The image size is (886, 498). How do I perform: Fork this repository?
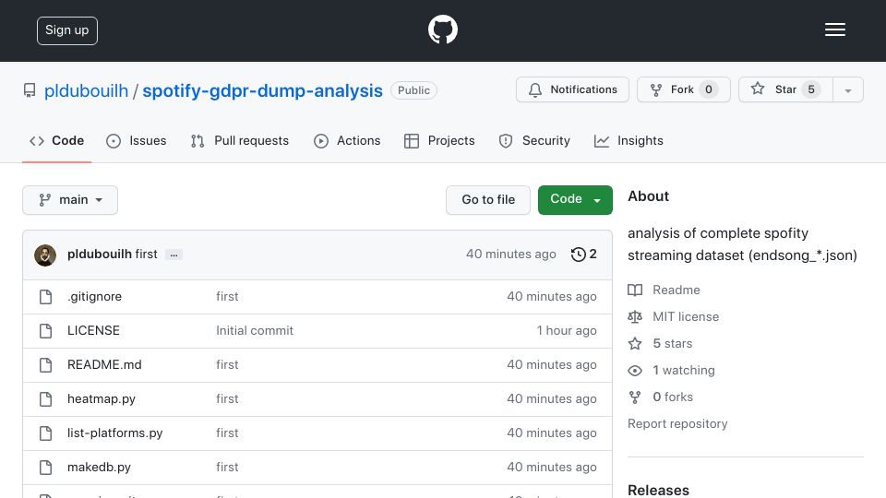[684, 89]
